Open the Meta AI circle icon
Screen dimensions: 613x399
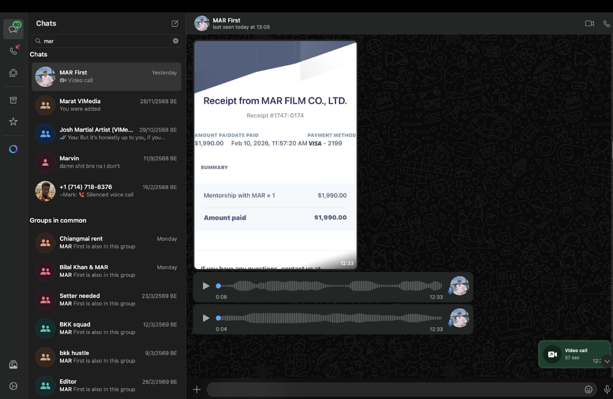pyautogui.click(x=13, y=149)
